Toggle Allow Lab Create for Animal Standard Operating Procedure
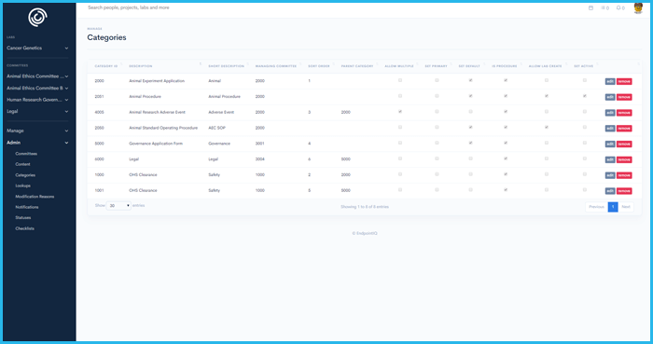 pyautogui.click(x=547, y=128)
